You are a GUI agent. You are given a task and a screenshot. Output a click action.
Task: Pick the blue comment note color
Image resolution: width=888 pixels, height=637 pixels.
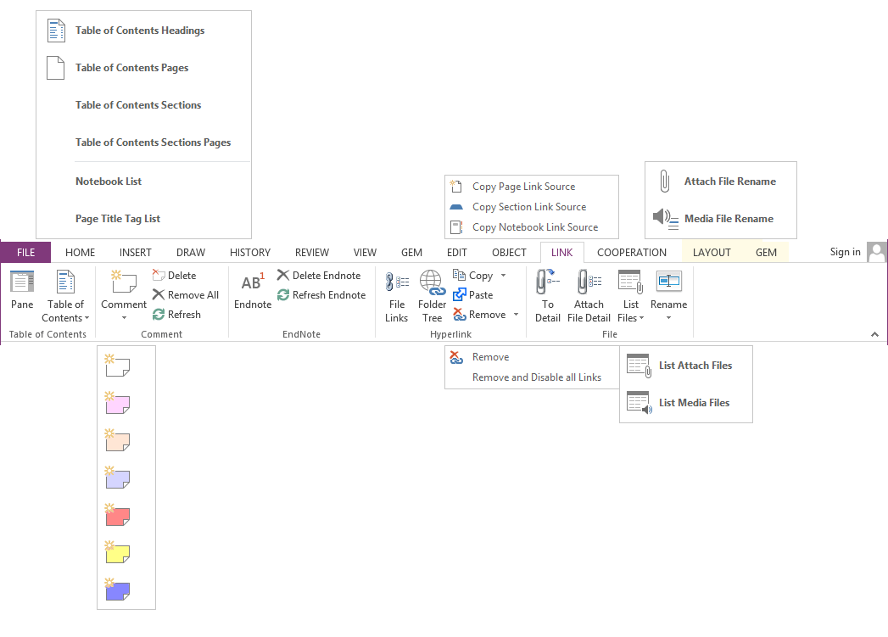point(118,590)
